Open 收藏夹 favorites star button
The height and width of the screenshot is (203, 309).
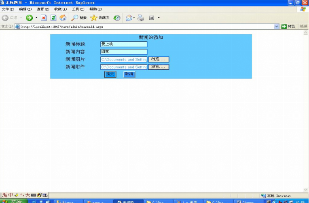pos(100,18)
